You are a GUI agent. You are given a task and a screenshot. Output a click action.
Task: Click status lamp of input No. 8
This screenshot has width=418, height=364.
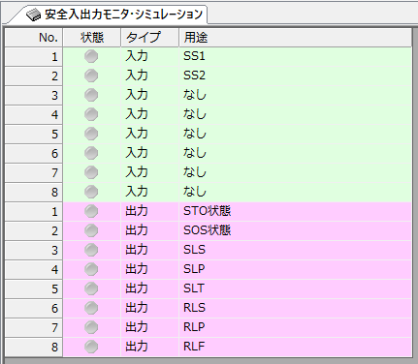pyautogui.click(x=91, y=192)
